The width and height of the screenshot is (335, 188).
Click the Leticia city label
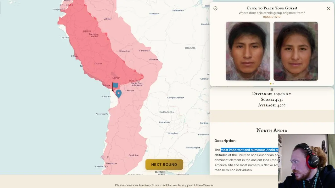pos(107,19)
